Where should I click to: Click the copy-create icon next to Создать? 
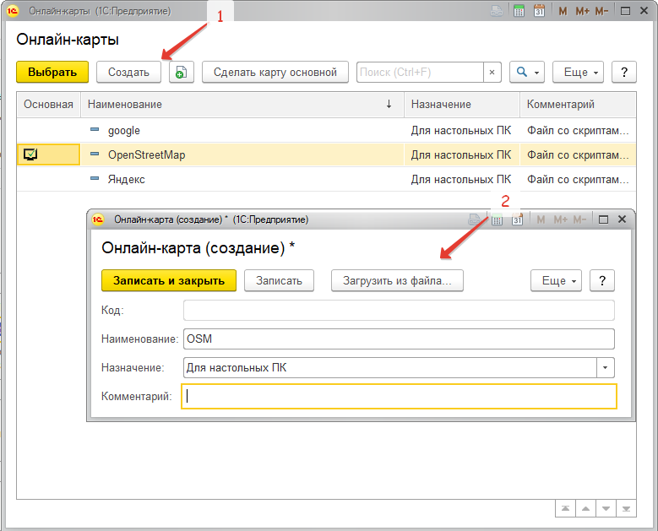(182, 72)
